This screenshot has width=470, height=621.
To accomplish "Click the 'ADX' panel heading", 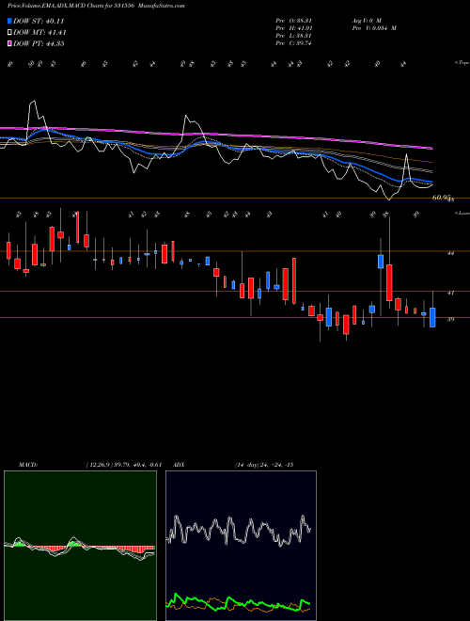I will click(179, 465).
